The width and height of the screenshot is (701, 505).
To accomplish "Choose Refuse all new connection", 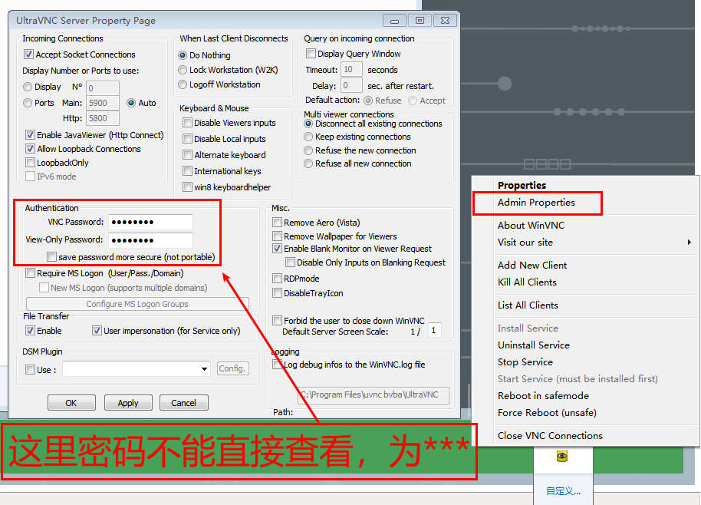I will pos(308,163).
